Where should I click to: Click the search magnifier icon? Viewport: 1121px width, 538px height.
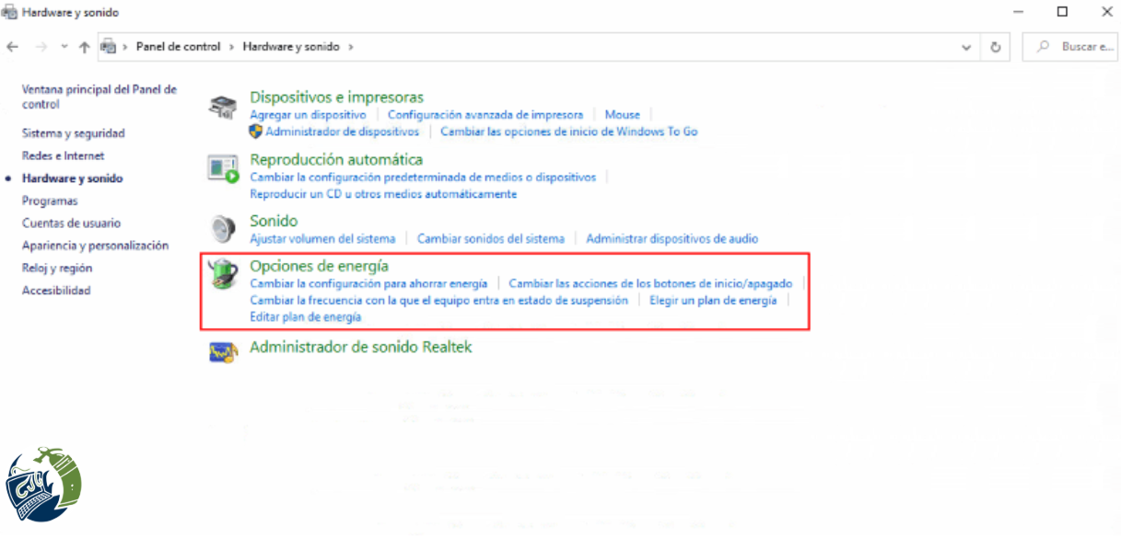click(x=1044, y=47)
